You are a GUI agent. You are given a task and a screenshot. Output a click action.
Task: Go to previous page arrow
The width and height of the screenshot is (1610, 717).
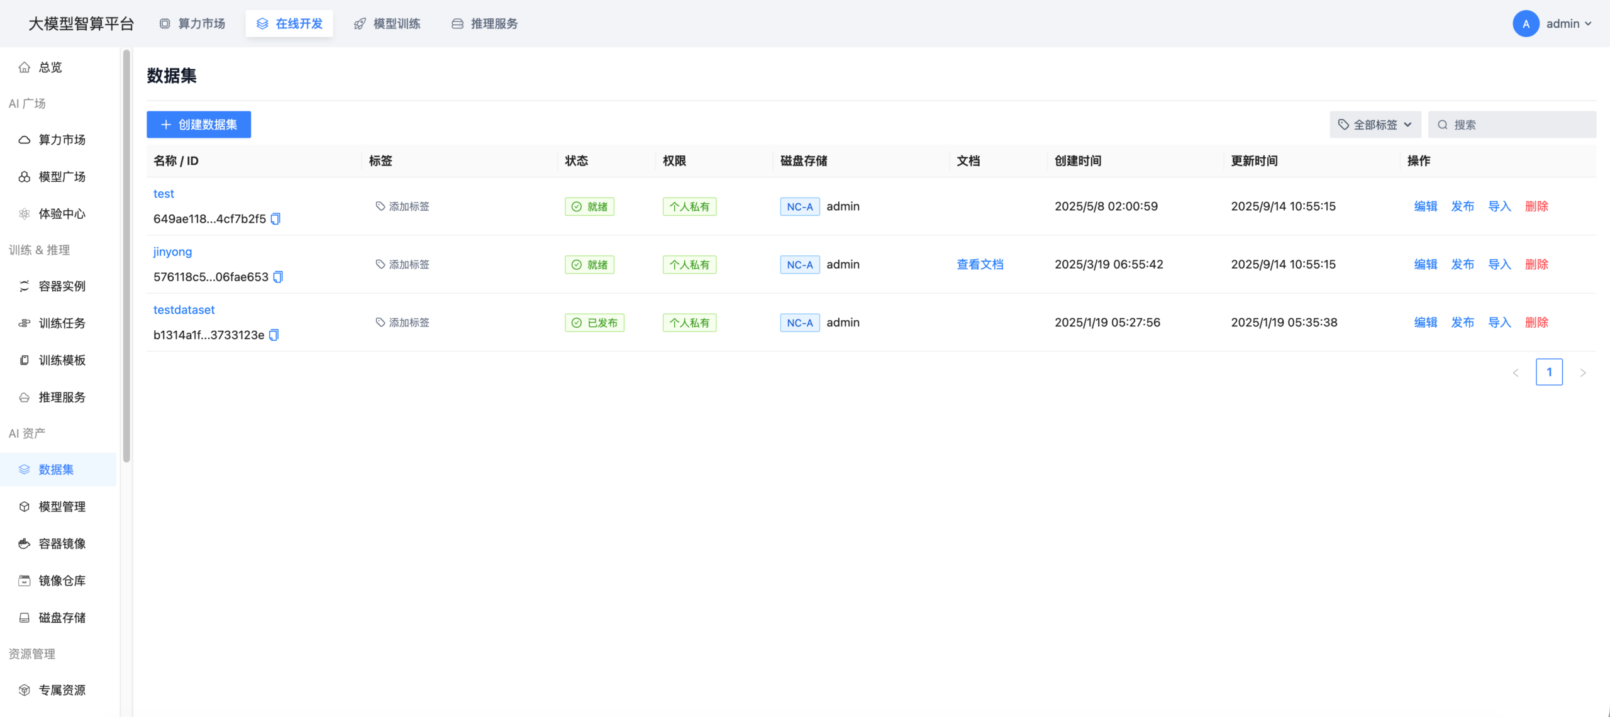pyautogui.click(x=1516, y=372)
